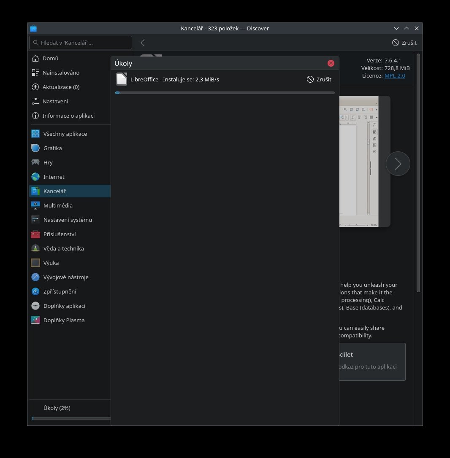Viewport: 450px width, 458px height.
Task: Open Informace o aplikaci
Action: click(x=70, y=116)
